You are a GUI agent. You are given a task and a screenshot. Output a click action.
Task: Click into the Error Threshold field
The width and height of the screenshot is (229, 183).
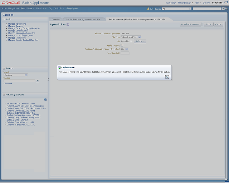(125, 53)
